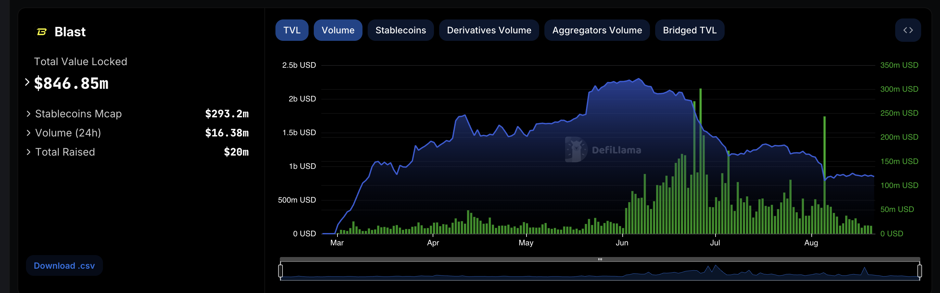The image size is (940, 293).
Task: Click the $846.85m TVL value
Action: 71,83
